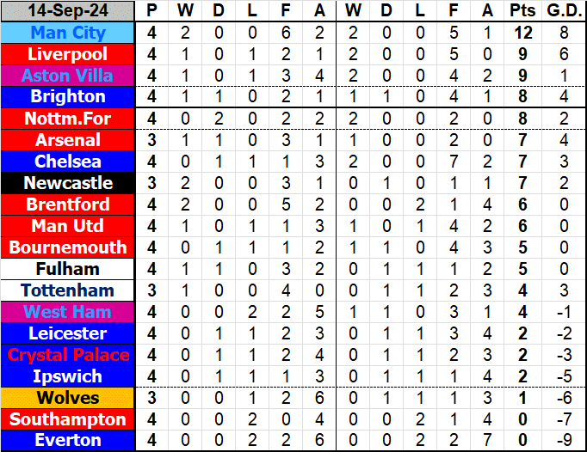Click the Brighton team cell
Screen dimensions: 587x452
click(68, 96)
